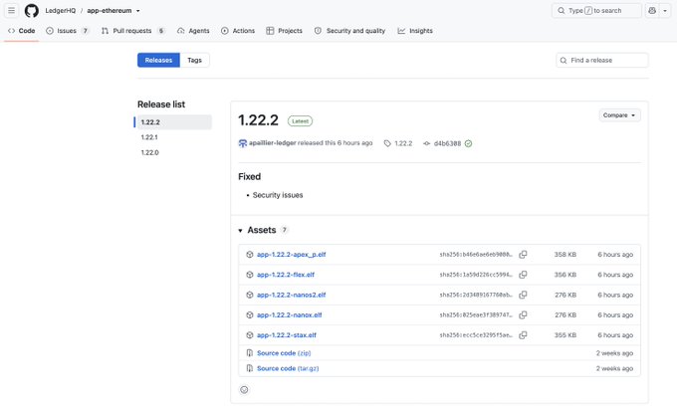Download app-1.22.2-stax.elf
The image size is (677, 409).
[x=287, y=335]
